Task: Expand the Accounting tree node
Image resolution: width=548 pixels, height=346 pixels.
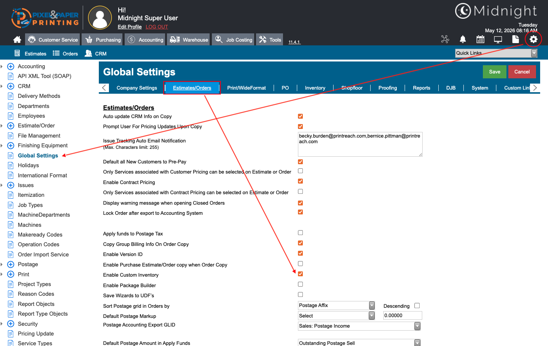Action: point(10,66)
